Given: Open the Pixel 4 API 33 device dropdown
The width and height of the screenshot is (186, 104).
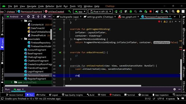Looking at the screenshot, I should [x=100, y=12].
